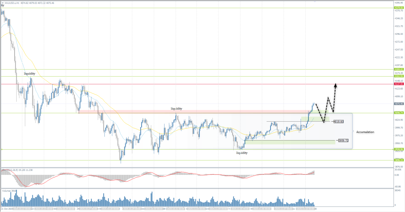Click the 4162.94 price level label
405x212 pixels.
(x=399, y=76)
